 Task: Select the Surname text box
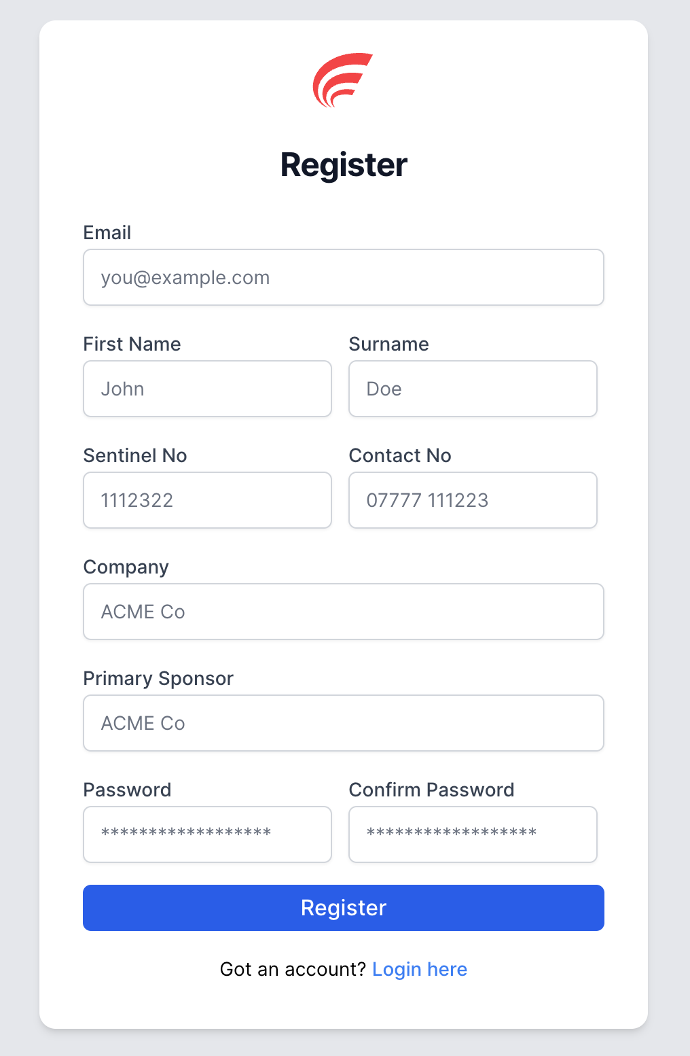(x=473, y=389)
